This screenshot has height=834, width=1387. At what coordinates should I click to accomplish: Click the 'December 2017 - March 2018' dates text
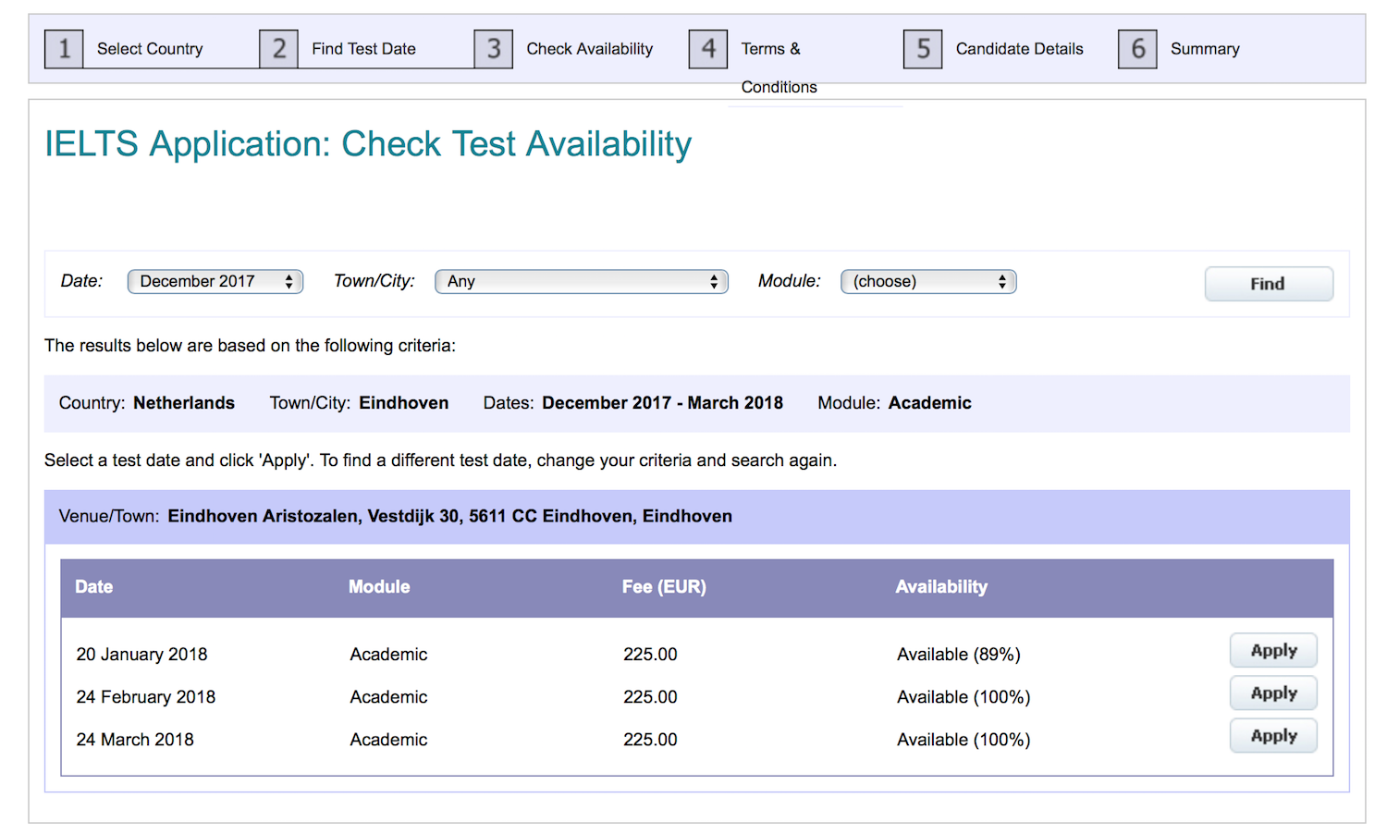pos(662,403)
